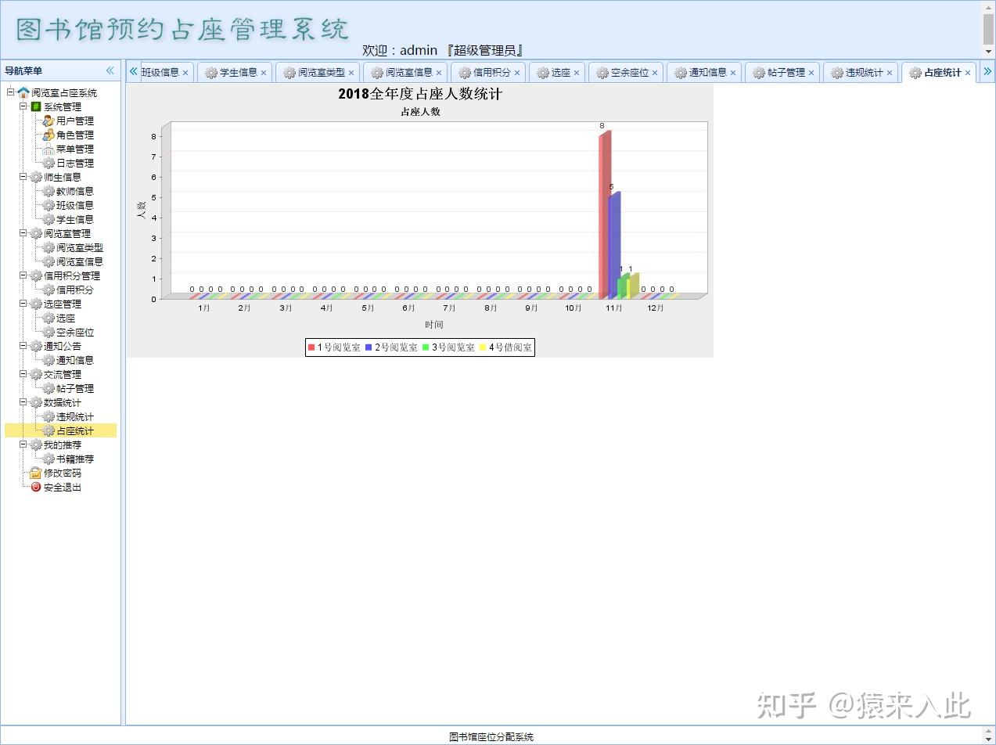
Task: Collapse the 系统管理 tree branch
Action: click(23, 106)
